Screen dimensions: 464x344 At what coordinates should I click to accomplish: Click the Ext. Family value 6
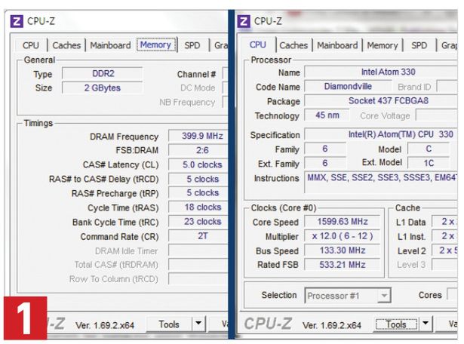pos(325,163)
